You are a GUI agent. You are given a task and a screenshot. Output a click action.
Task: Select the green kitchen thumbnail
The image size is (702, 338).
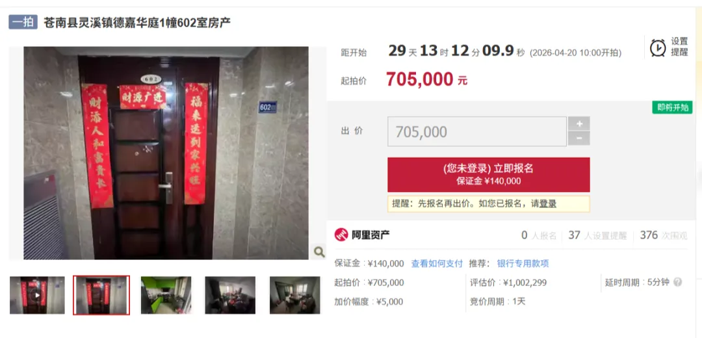coord(166,294)
